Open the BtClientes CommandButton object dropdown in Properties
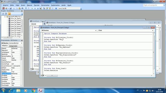This screenshot has height=93, width=166. coord(22,43)
